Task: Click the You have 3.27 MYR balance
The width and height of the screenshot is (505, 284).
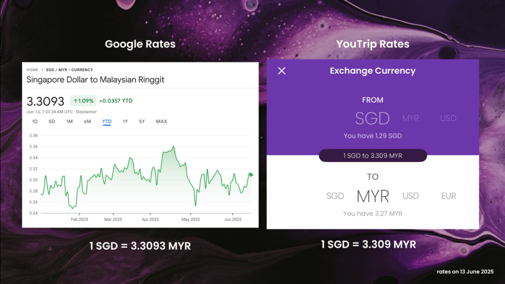Action: [373, 213]
